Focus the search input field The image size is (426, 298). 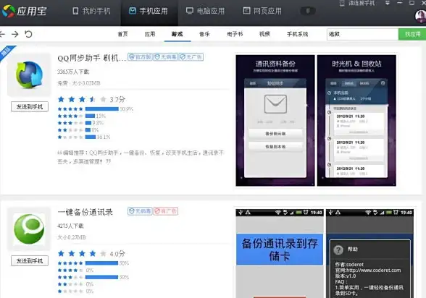363,34
